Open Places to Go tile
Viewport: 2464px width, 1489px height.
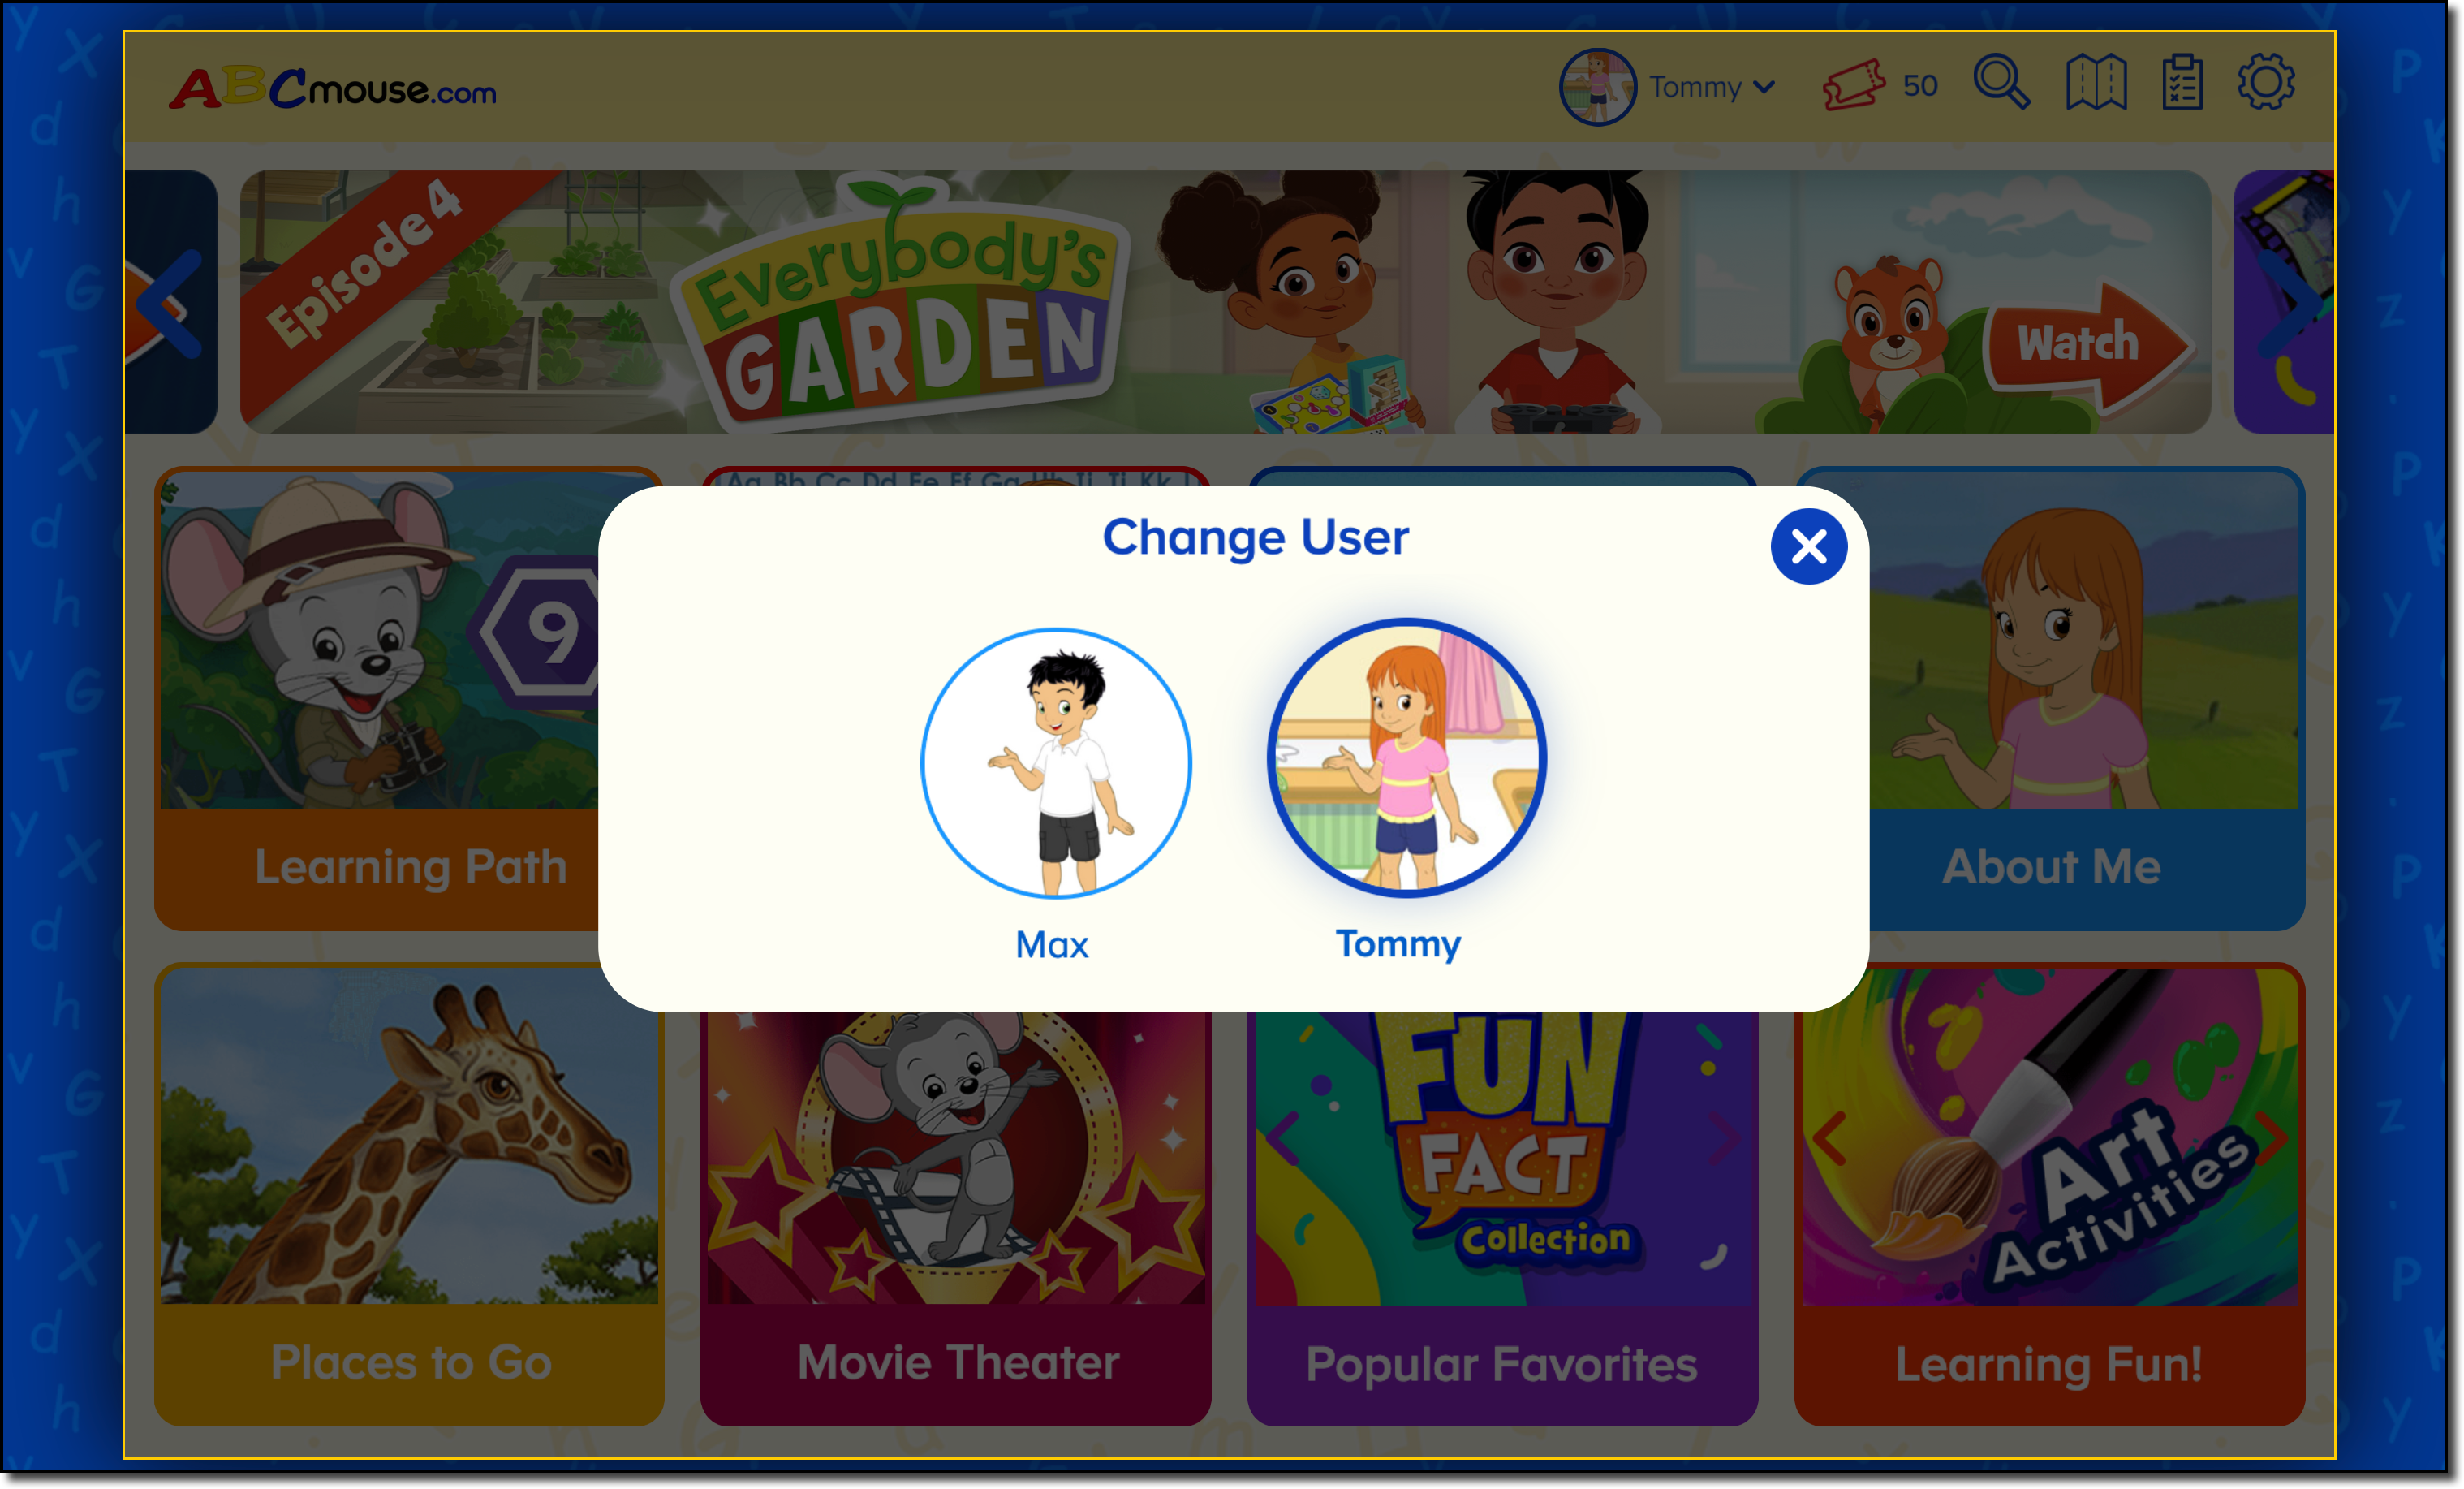tap(409, 1193)
